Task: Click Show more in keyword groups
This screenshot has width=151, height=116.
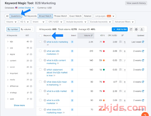Action: [19, 105]
